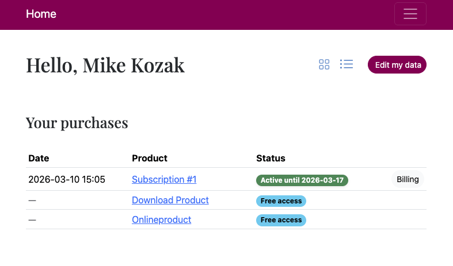Go to the Home page
The height and width of the screenshot is (266, 453).
coord(41,14)
